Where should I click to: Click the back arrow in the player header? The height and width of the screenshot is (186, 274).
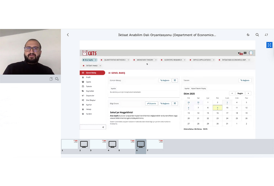pos(68,35)
